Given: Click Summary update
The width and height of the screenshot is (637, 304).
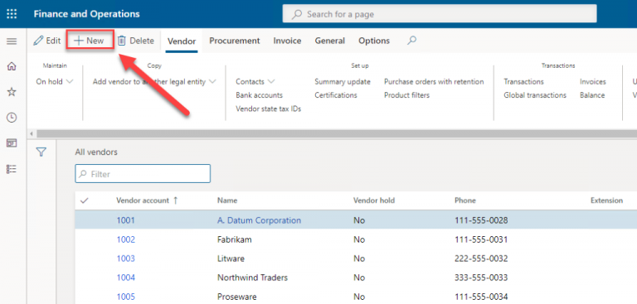Looking at the screenshot, I should point(343,81).
